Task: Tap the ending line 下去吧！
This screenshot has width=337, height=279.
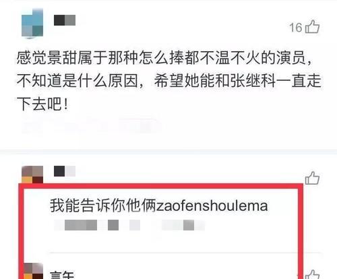Action: pyautogui.click(x=42, y=104)
